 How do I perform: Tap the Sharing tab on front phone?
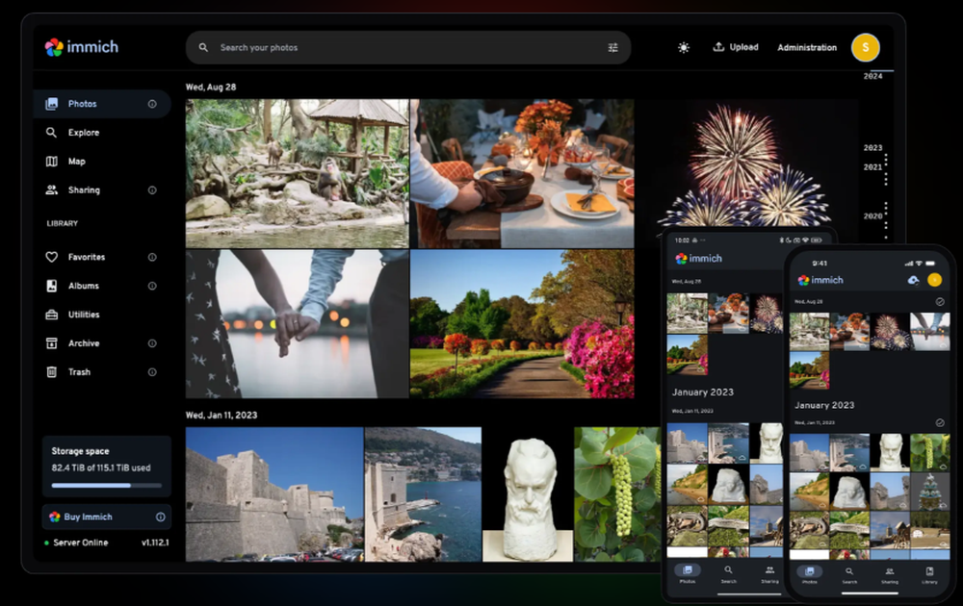(x=889, y=574)
